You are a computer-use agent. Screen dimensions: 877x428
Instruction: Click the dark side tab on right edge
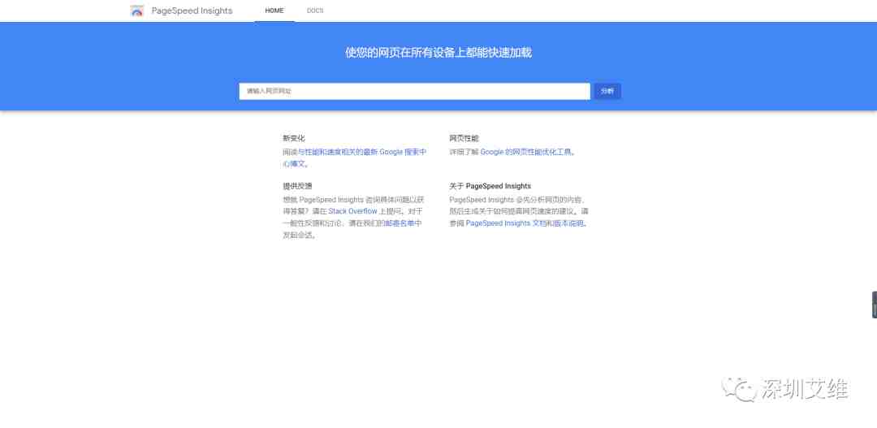click(x=874, y=305)
